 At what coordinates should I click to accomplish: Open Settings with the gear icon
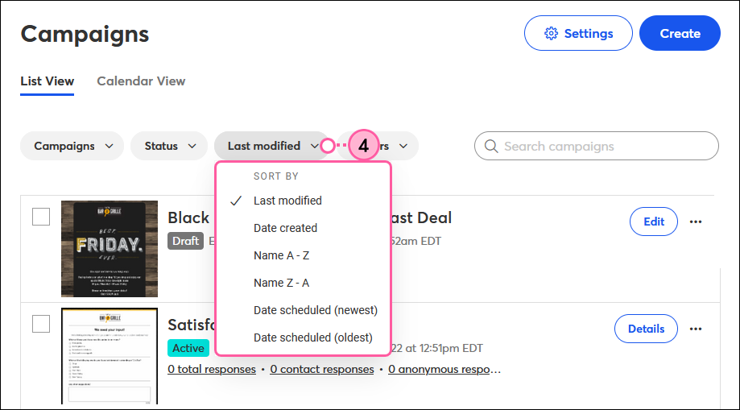[578, 33]
